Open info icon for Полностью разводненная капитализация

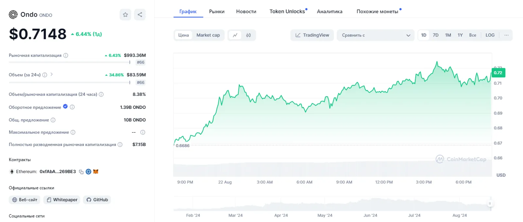[x=120, y=144]
